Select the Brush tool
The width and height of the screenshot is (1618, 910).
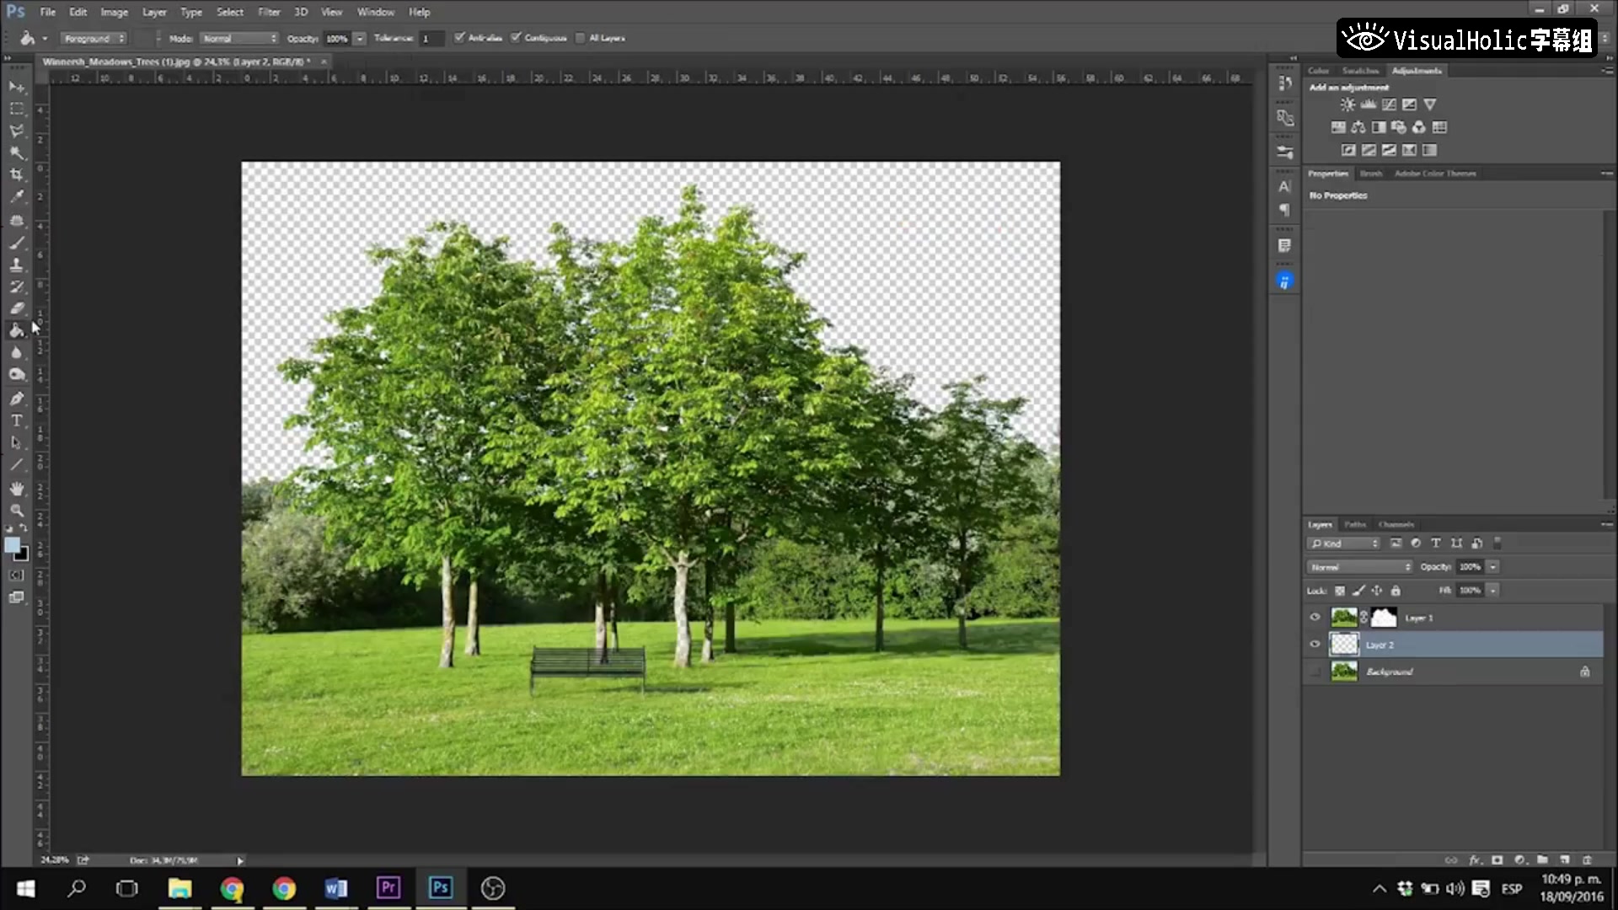pyautogui.click(x=15, y=242)
